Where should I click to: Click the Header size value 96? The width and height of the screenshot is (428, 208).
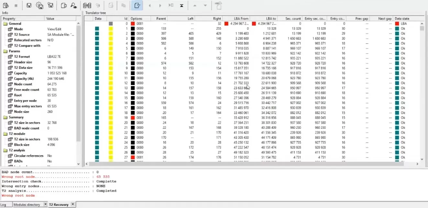pyautogui.click(x=49, y=62)
